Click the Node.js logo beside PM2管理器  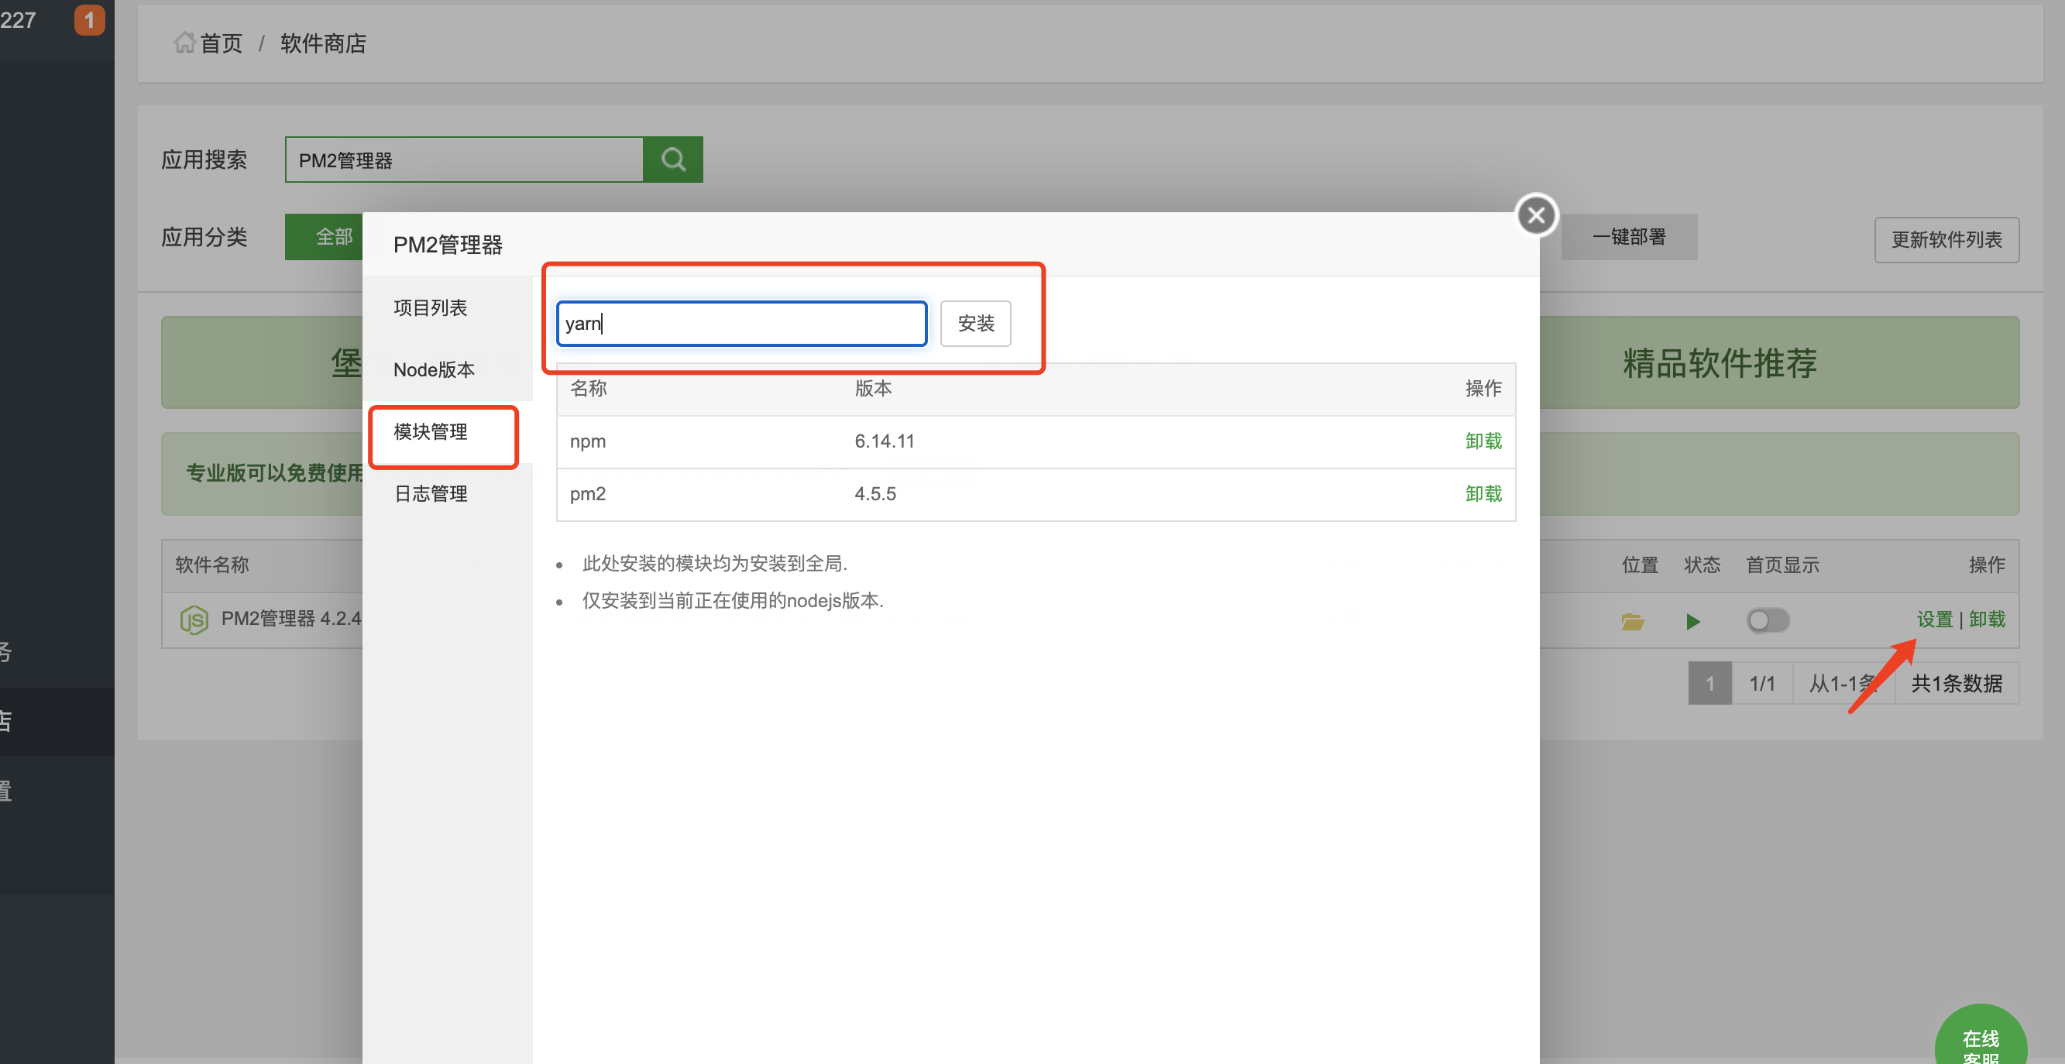[x=194, y=620]
